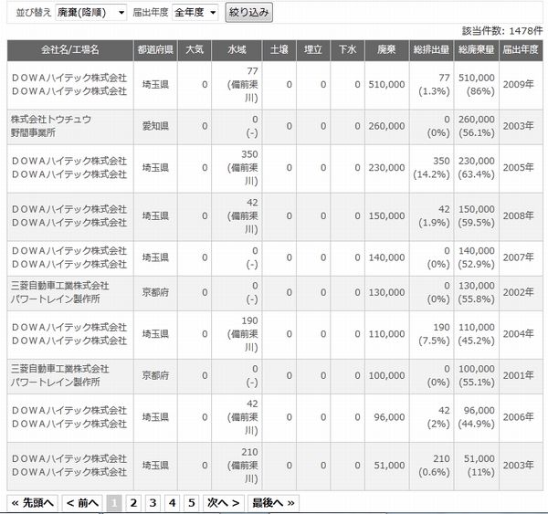Click the 110,000 廃棄 value cell
Image resolution: width=548 pixels, height=514 pixels.
386,334
